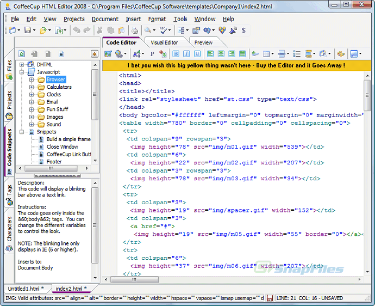Select the Close Window snippet
Viewport: 375px width, 306px height.
62,147
